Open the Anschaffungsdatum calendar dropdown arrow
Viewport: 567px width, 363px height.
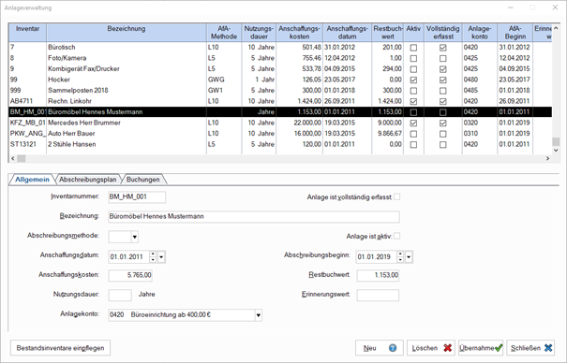(161, 257)
